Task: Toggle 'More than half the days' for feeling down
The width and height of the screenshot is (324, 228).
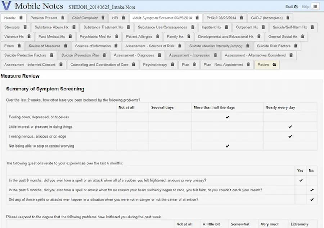Action: (x=226, y=117)
